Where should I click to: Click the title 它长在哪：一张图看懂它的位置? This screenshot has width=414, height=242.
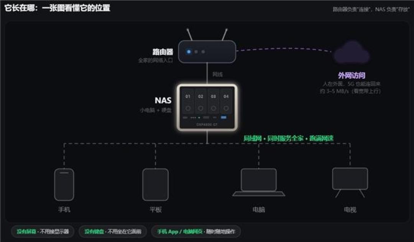point(57,8)
